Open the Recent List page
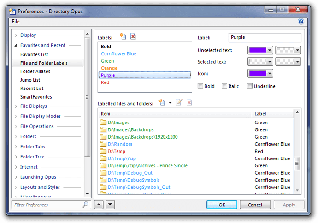 (x=32, y=88)
